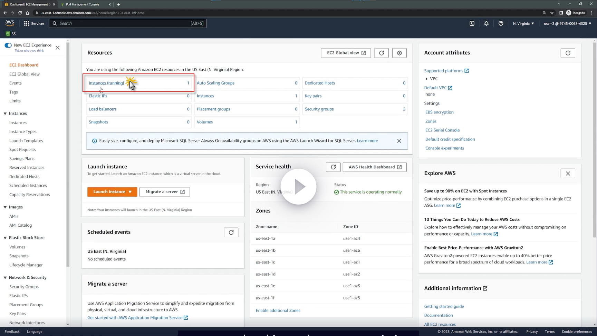Refresh the Service health panel
Image resolution: width=597 pixels, height=336 pixels.
(x=333, y=167)
